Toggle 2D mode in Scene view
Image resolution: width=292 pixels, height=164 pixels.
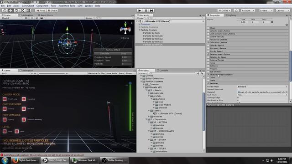click(26, 18)
